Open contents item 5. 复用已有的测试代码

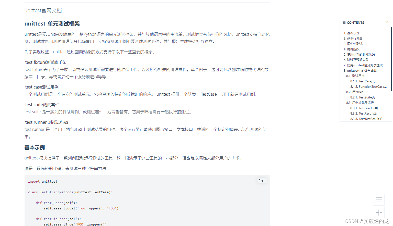click(359, 54)
